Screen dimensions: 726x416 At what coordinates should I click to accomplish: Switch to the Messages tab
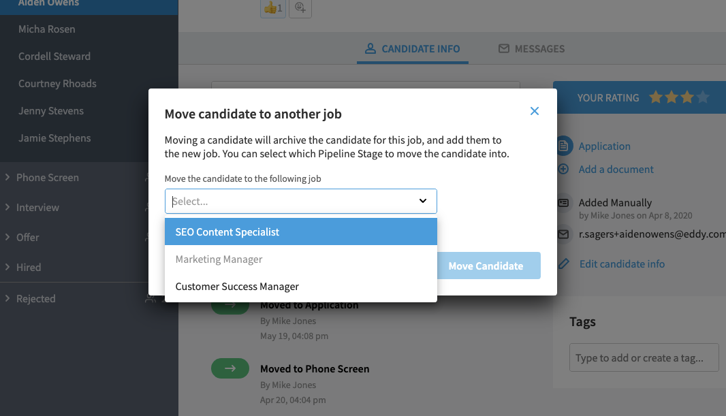531,48
